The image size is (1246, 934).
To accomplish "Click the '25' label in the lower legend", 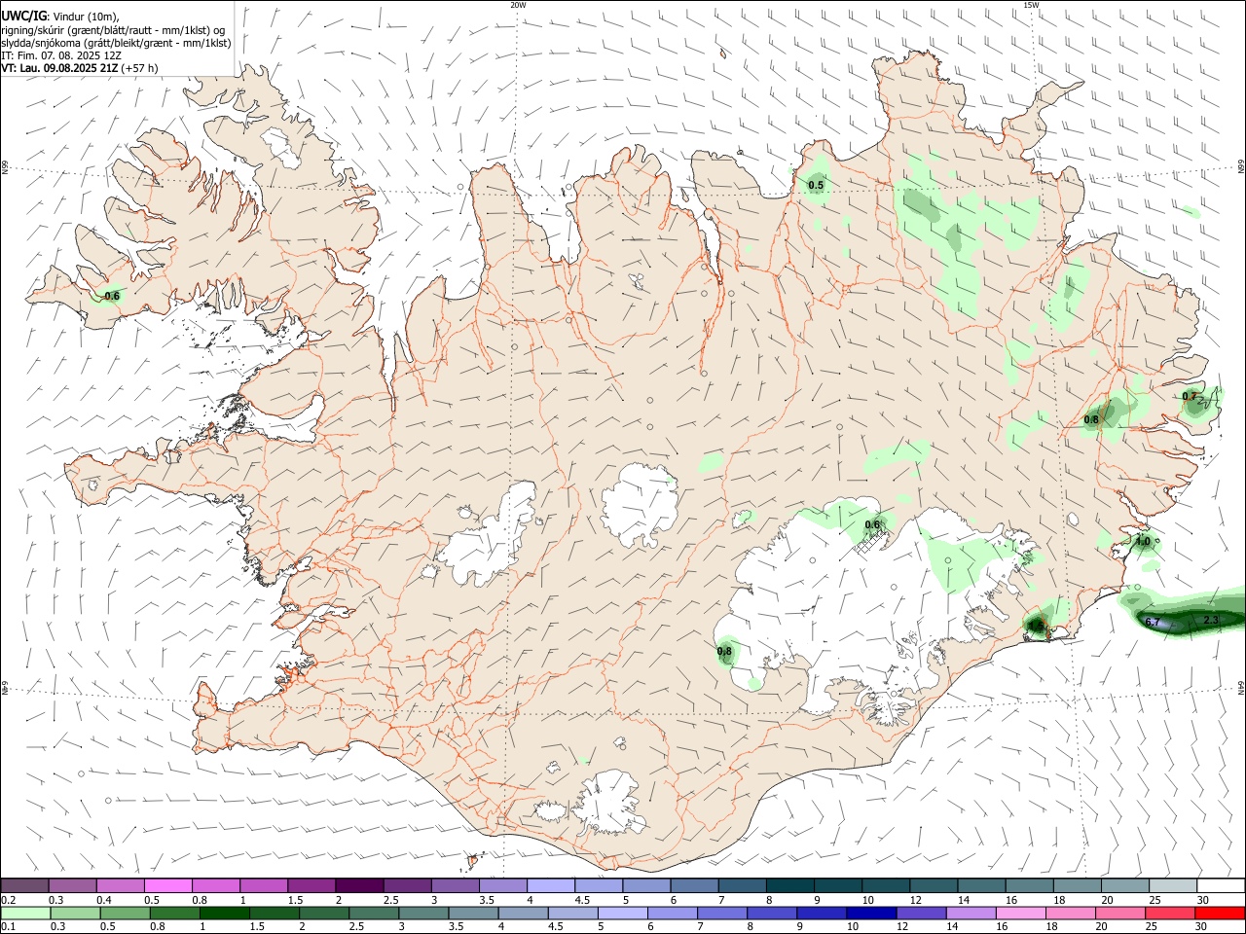I will pos(1153,926).
